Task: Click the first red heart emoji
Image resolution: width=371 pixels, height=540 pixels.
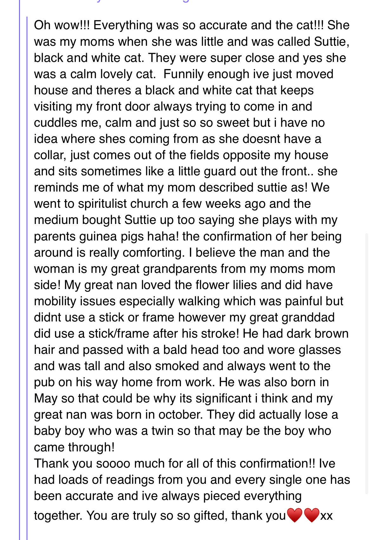Action: [x=295, y=515]
